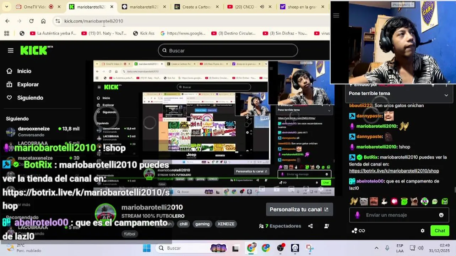Insert the white cat emote
Image resolution: width=456 pixels, height=256 pixels.
coord(363,202)
